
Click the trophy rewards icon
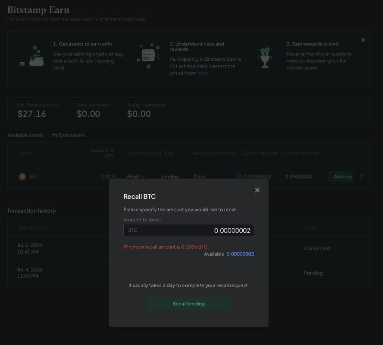[265, 57]
